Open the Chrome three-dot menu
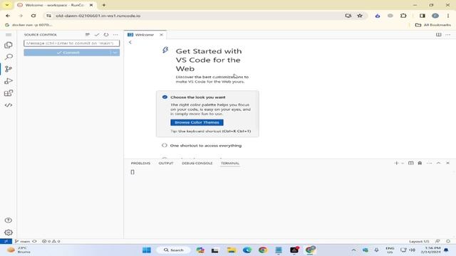456x256 pixels. (x=448, y=16)
